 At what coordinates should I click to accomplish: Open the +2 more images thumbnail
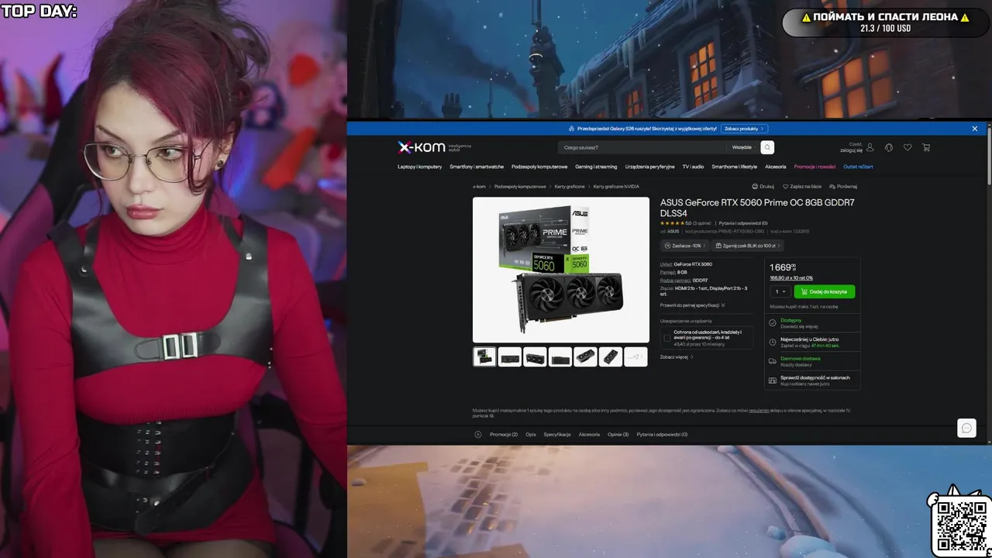click(x=635, y=356)
